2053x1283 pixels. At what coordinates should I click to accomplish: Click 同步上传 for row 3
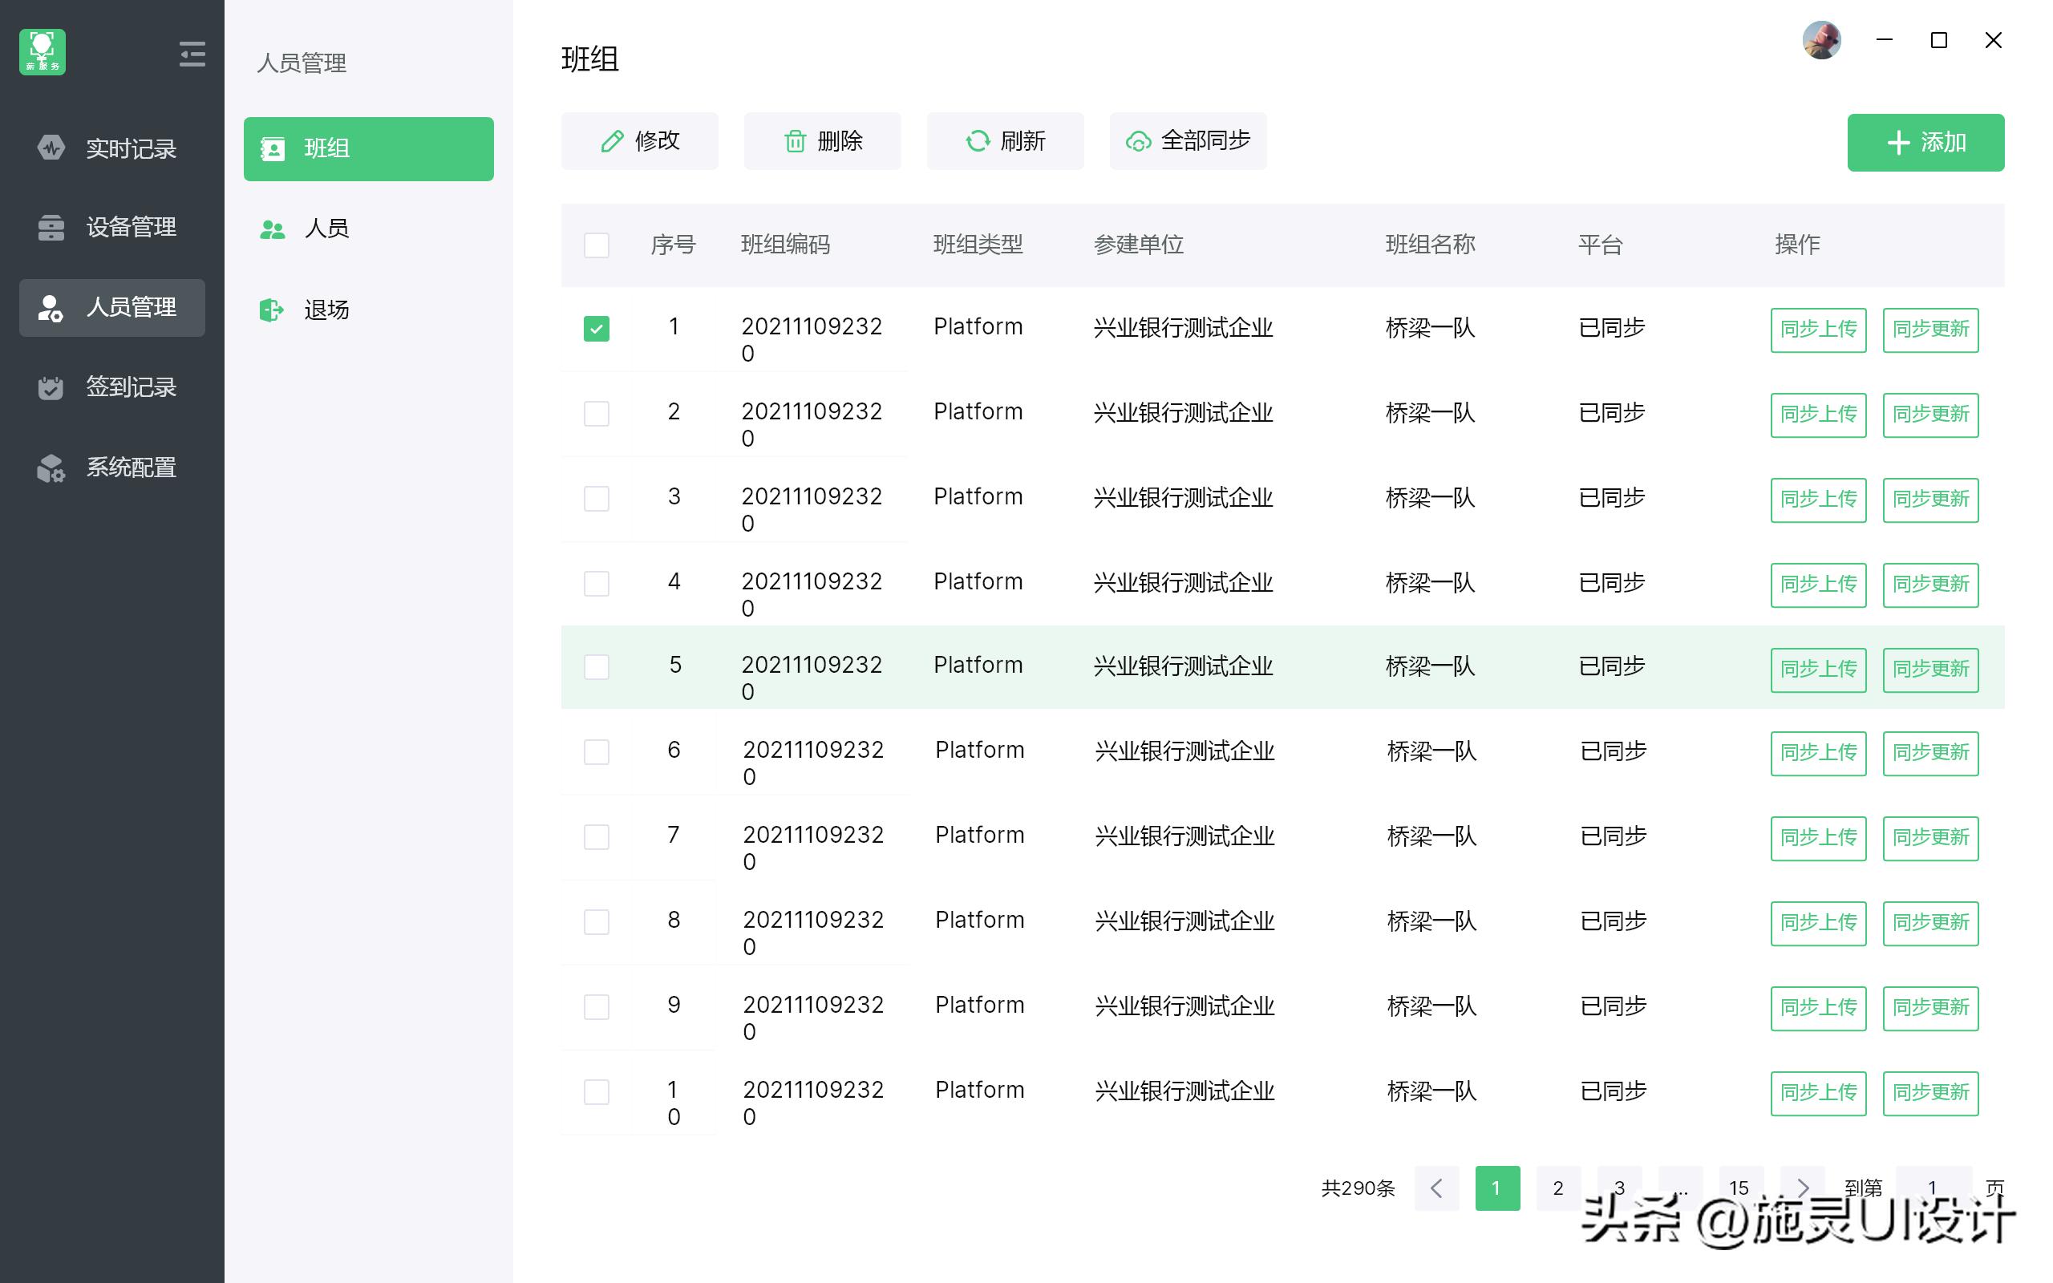(x=1817, y=499)
